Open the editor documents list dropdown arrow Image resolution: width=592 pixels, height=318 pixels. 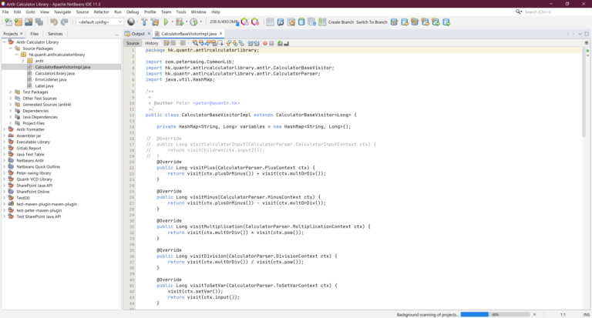click(580, 34)
